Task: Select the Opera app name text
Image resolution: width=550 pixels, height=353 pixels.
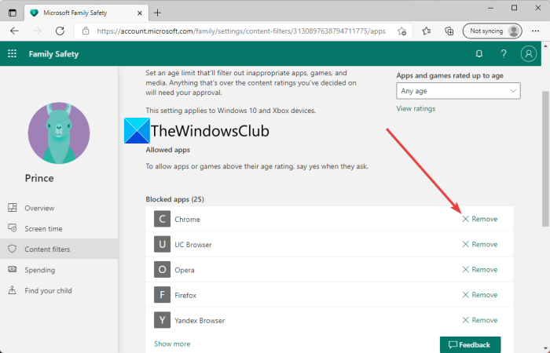Action: 185,270
